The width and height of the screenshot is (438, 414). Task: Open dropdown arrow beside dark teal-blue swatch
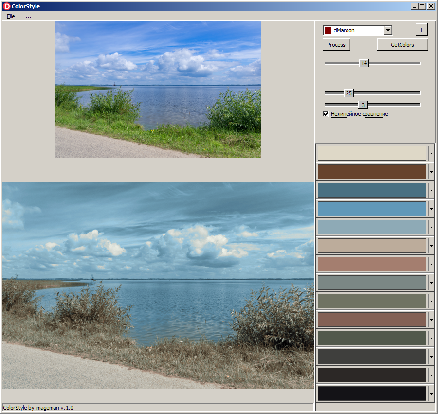point(431,190)
